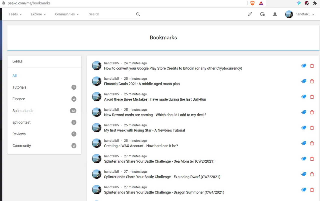Click into the Search input field
Image resolution: width=320 pixels, height=201 pixels.
click(112, 14)
